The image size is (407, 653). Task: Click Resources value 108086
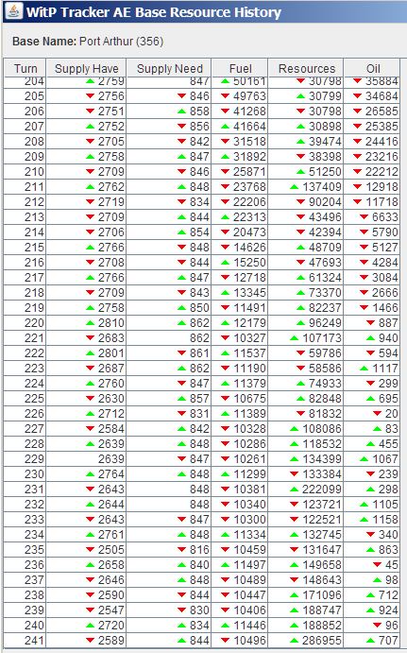(322, 428)
